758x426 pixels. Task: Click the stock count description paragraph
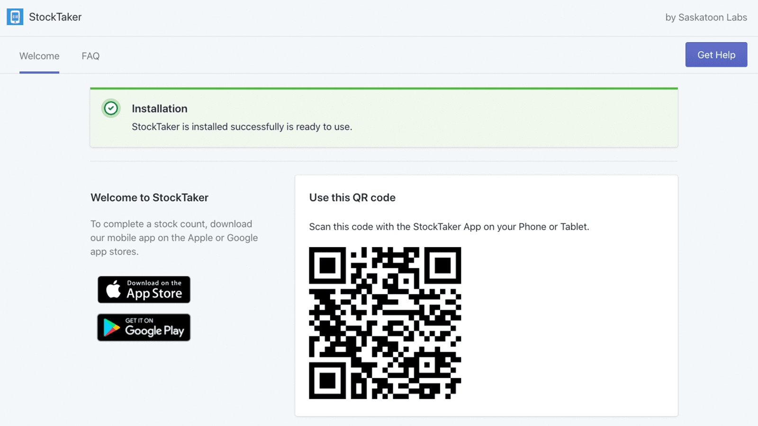(x=174, y=238)
